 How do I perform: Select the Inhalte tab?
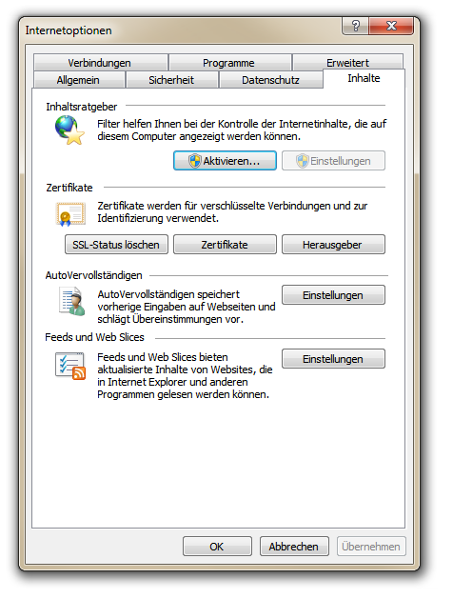364,79
